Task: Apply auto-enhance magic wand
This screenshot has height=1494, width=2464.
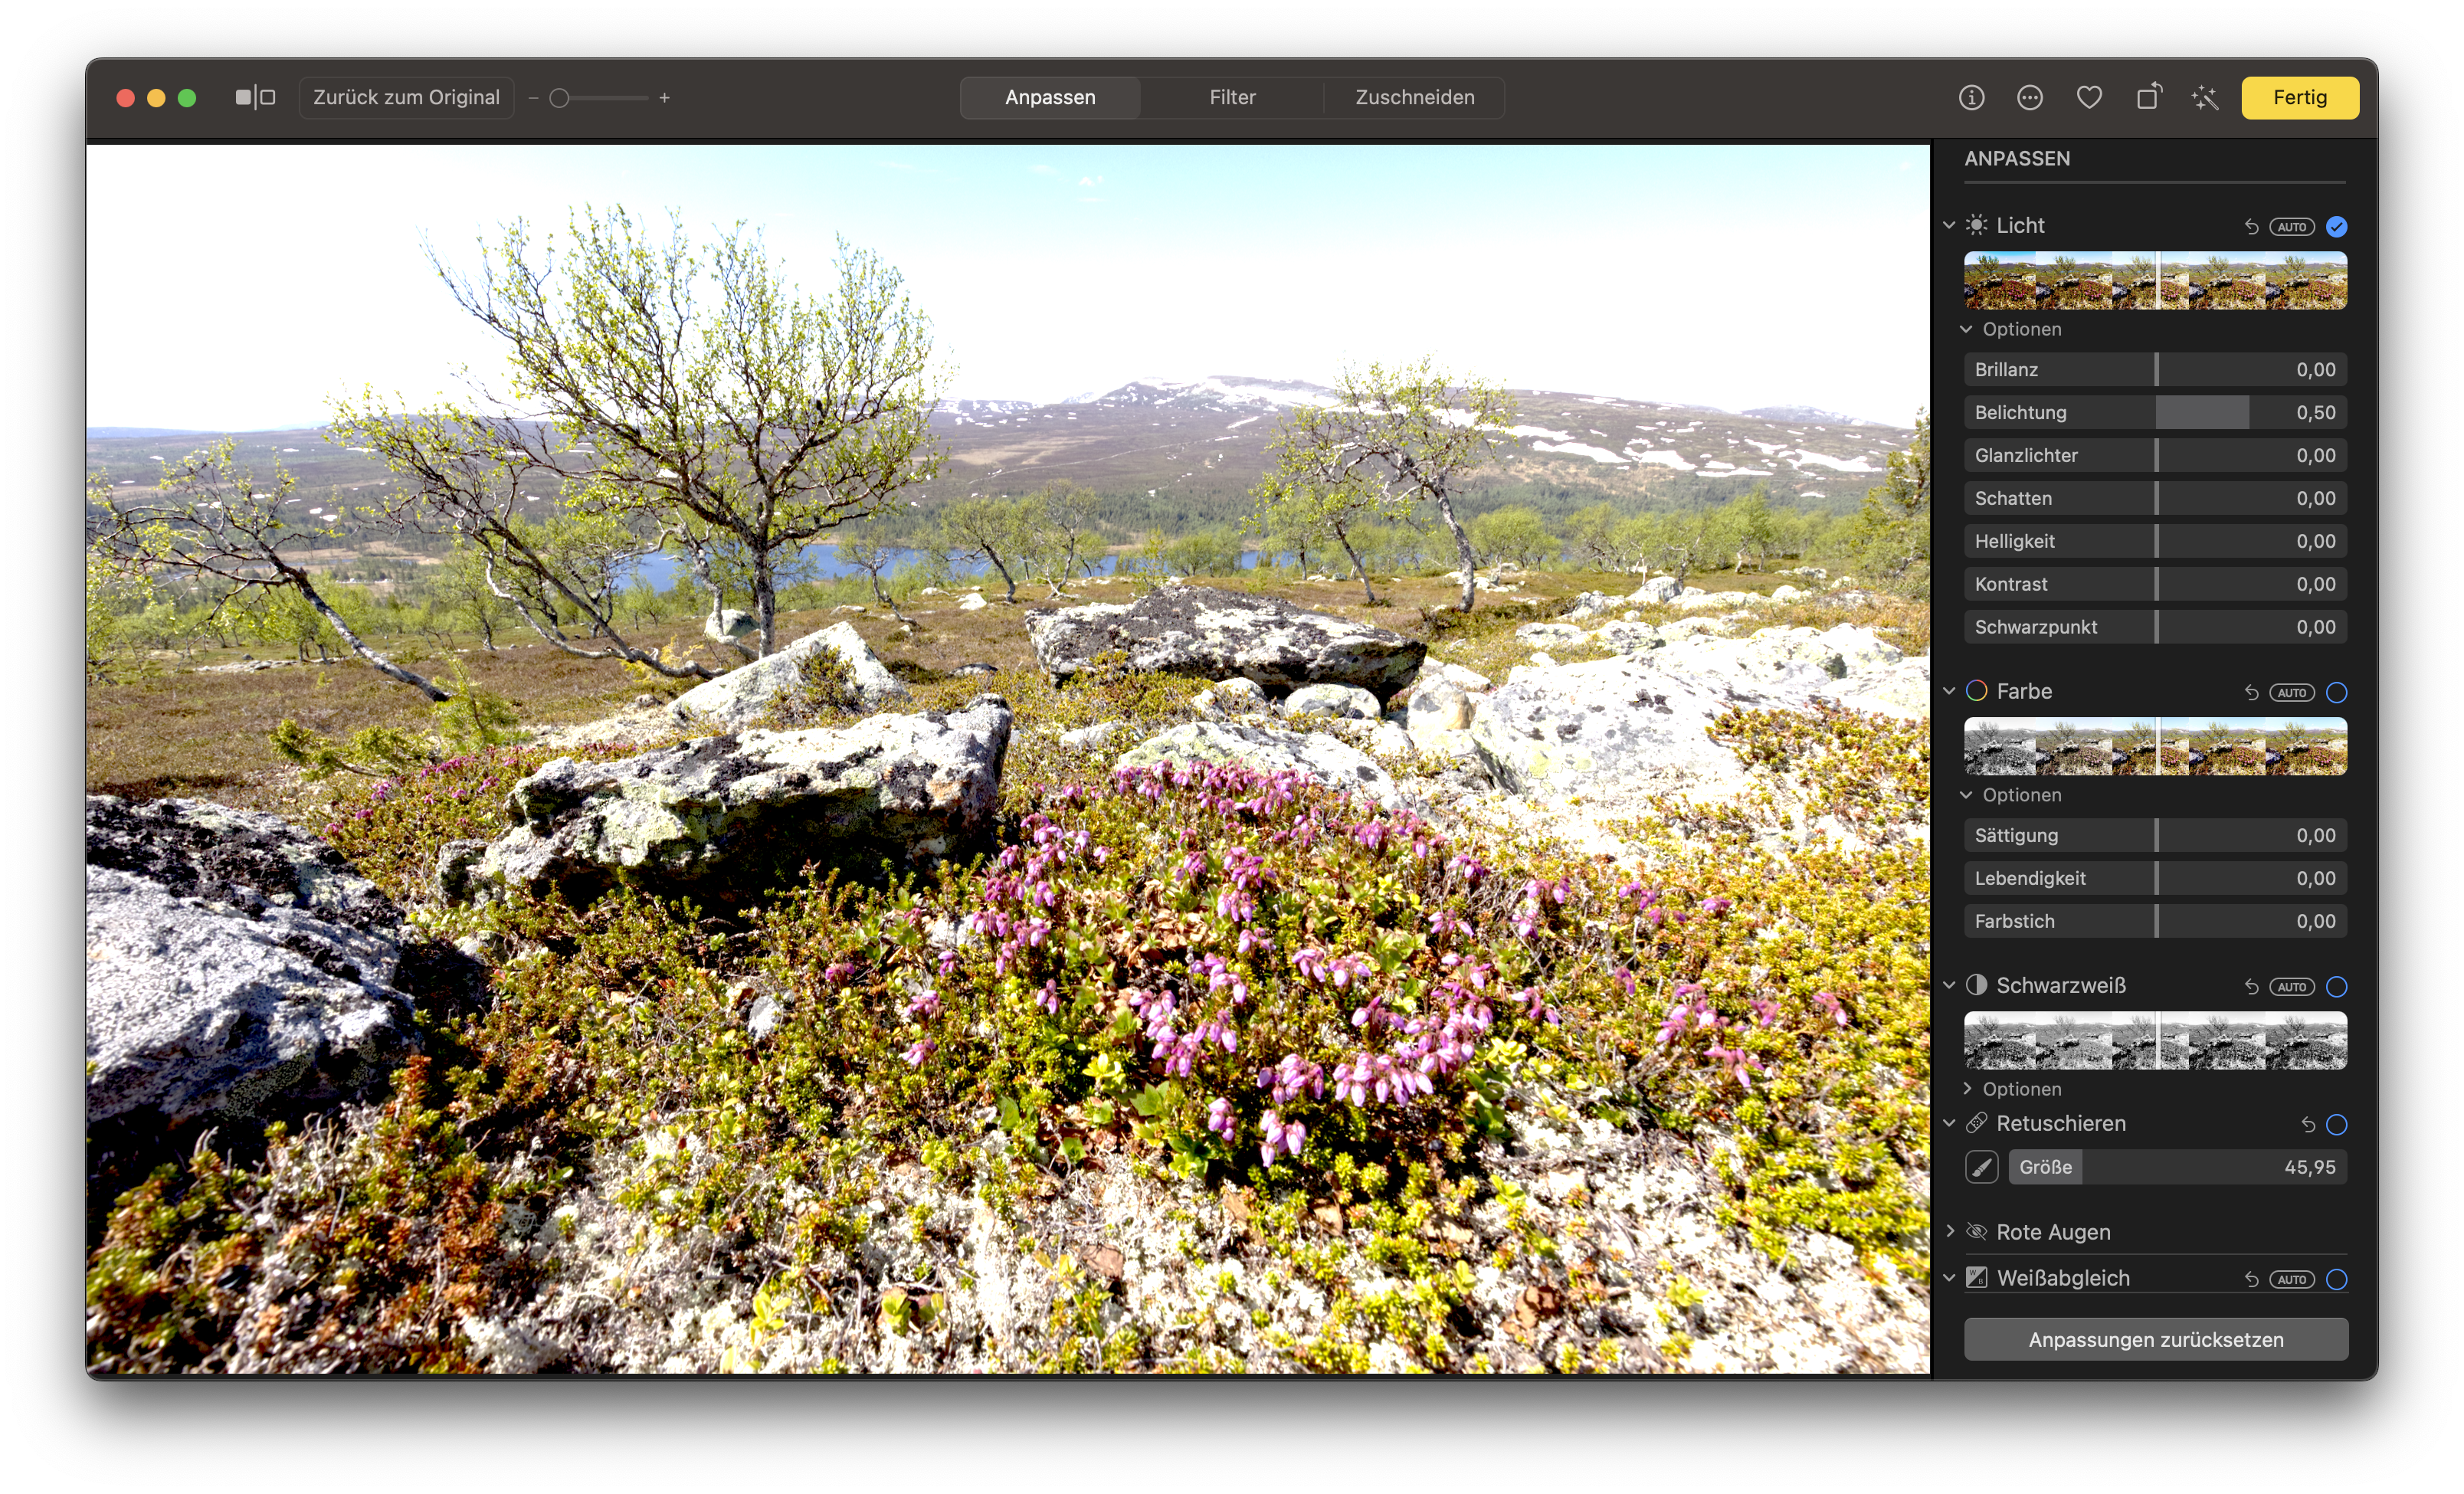Action: (2205, 97)
